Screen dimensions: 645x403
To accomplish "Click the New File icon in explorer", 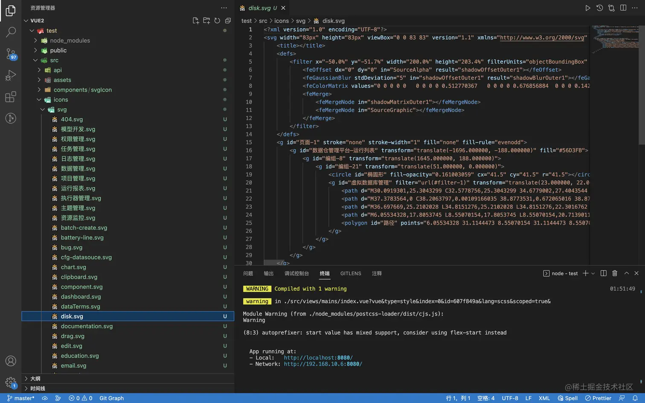I will (x=196, y=20).
